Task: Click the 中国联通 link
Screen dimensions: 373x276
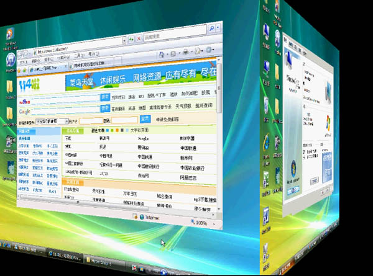Action: tap(188, 148)
